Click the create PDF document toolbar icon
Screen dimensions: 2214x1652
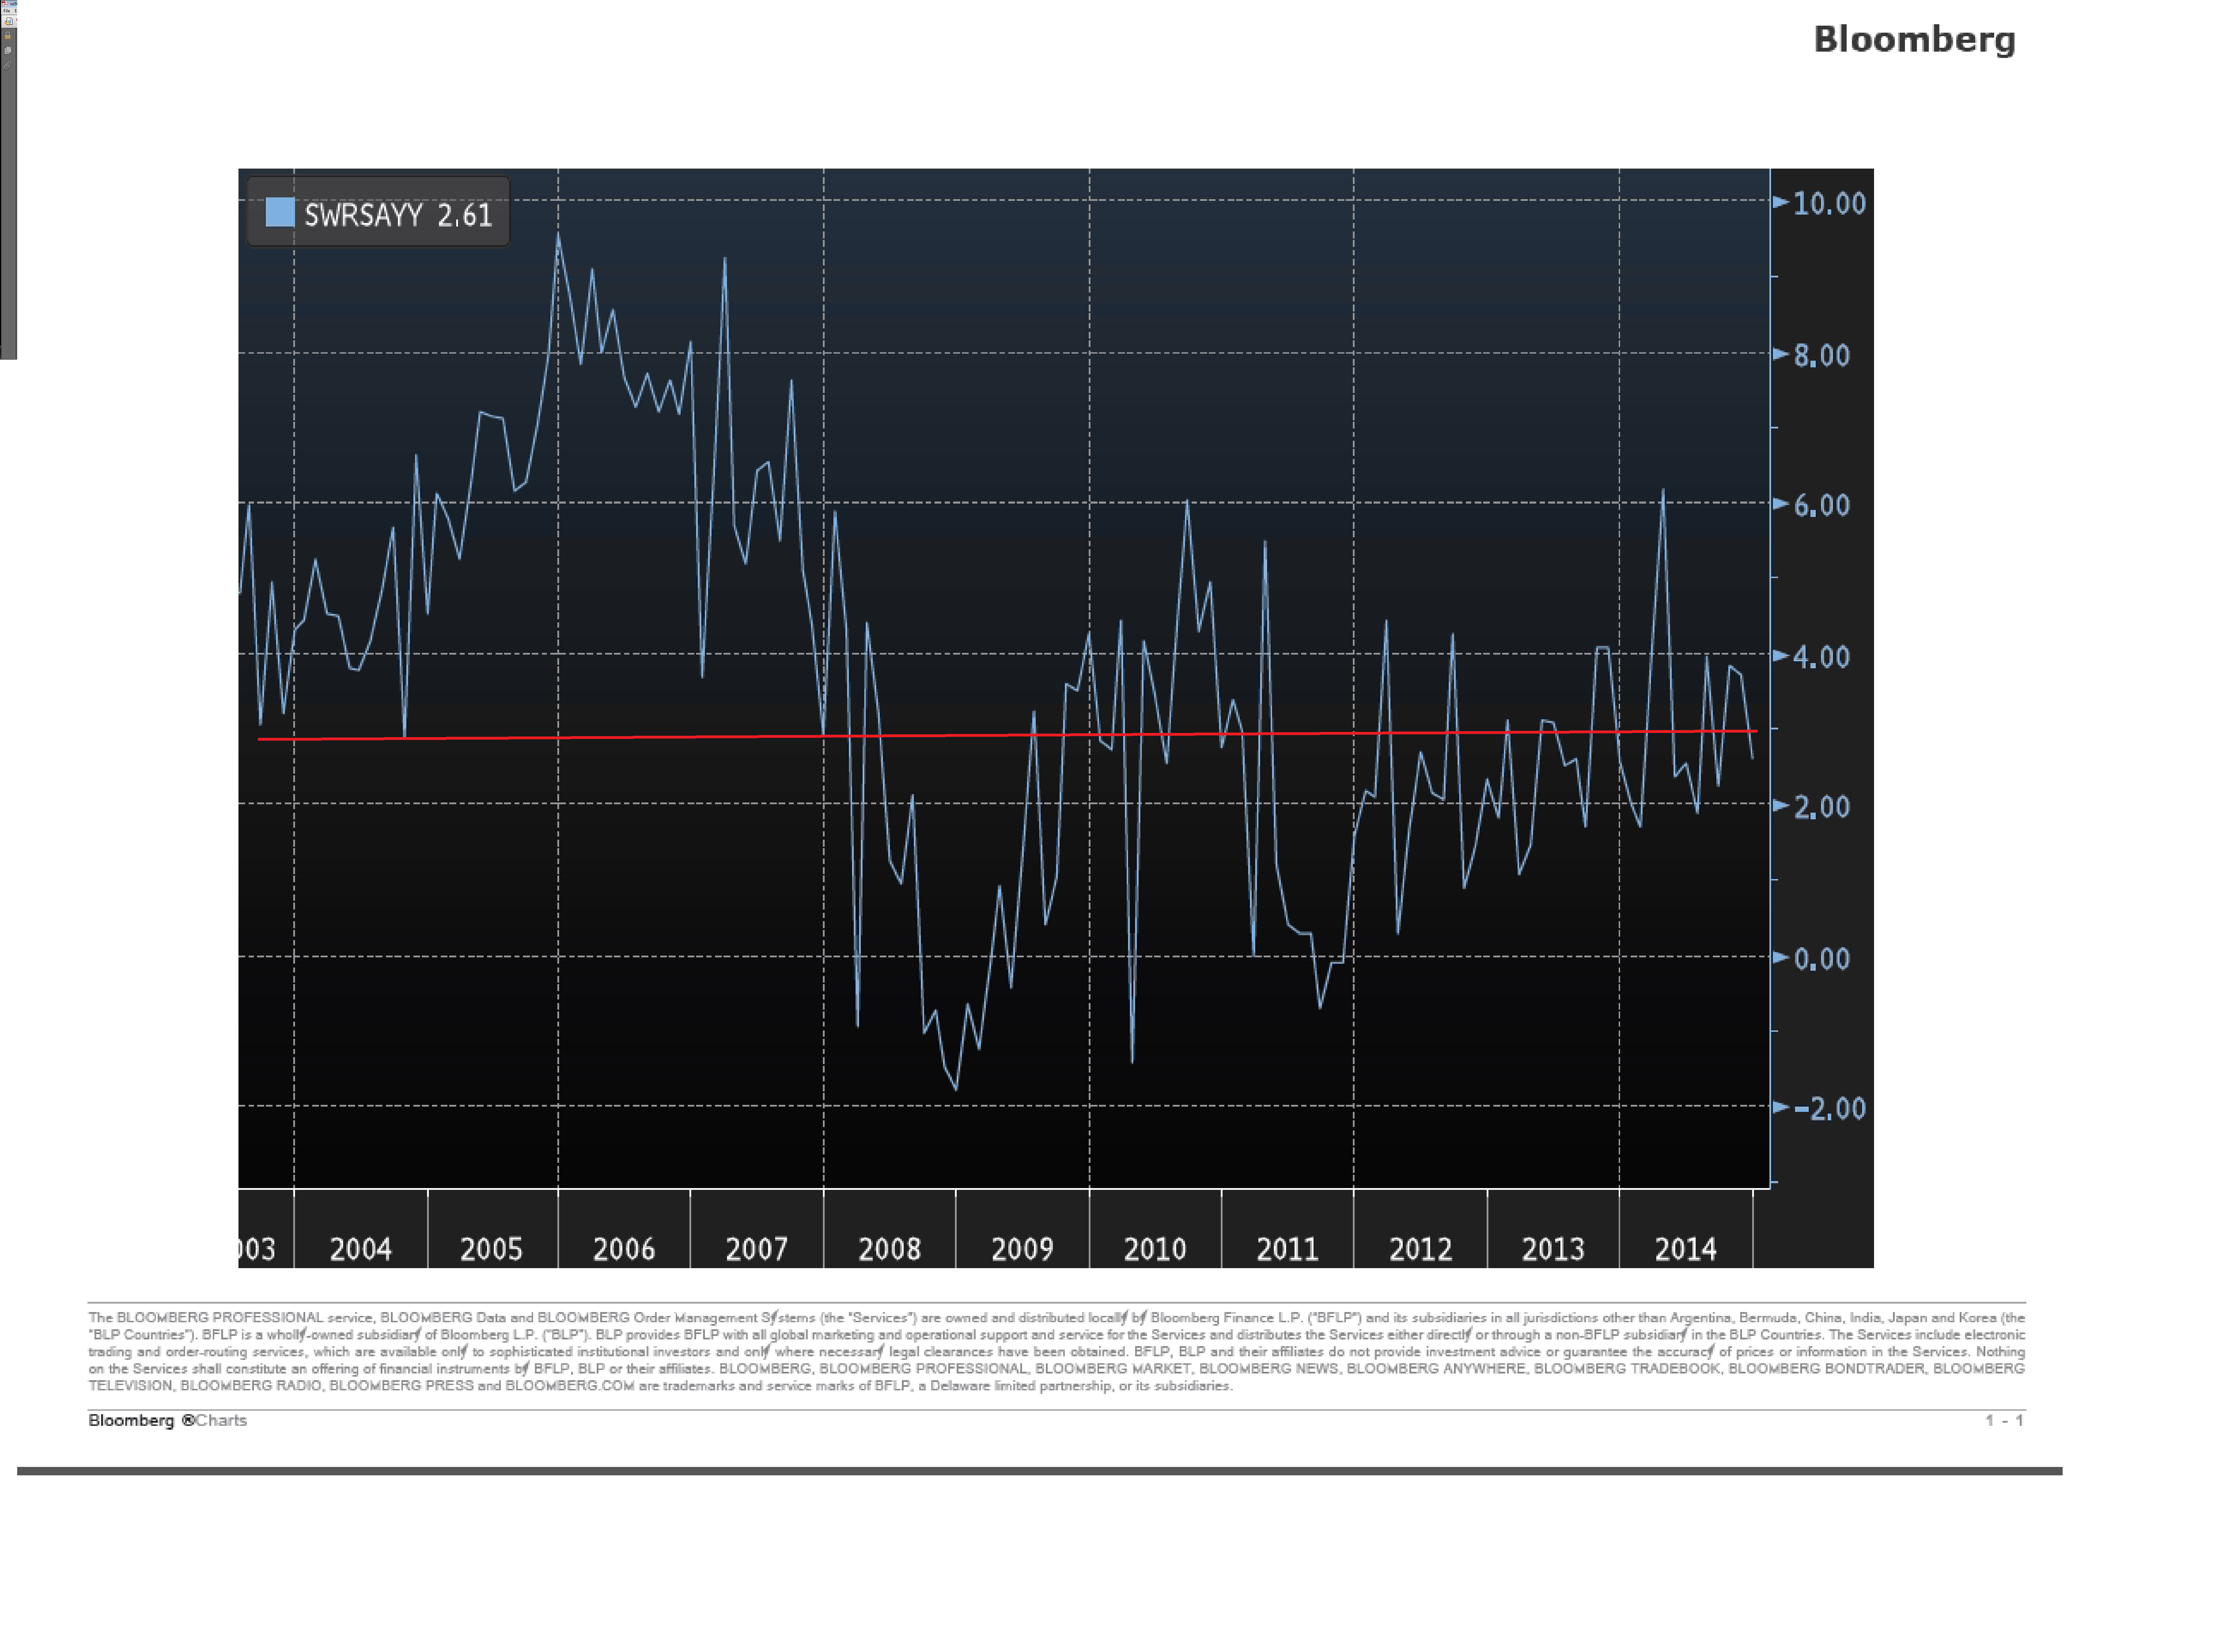[9, 21]
